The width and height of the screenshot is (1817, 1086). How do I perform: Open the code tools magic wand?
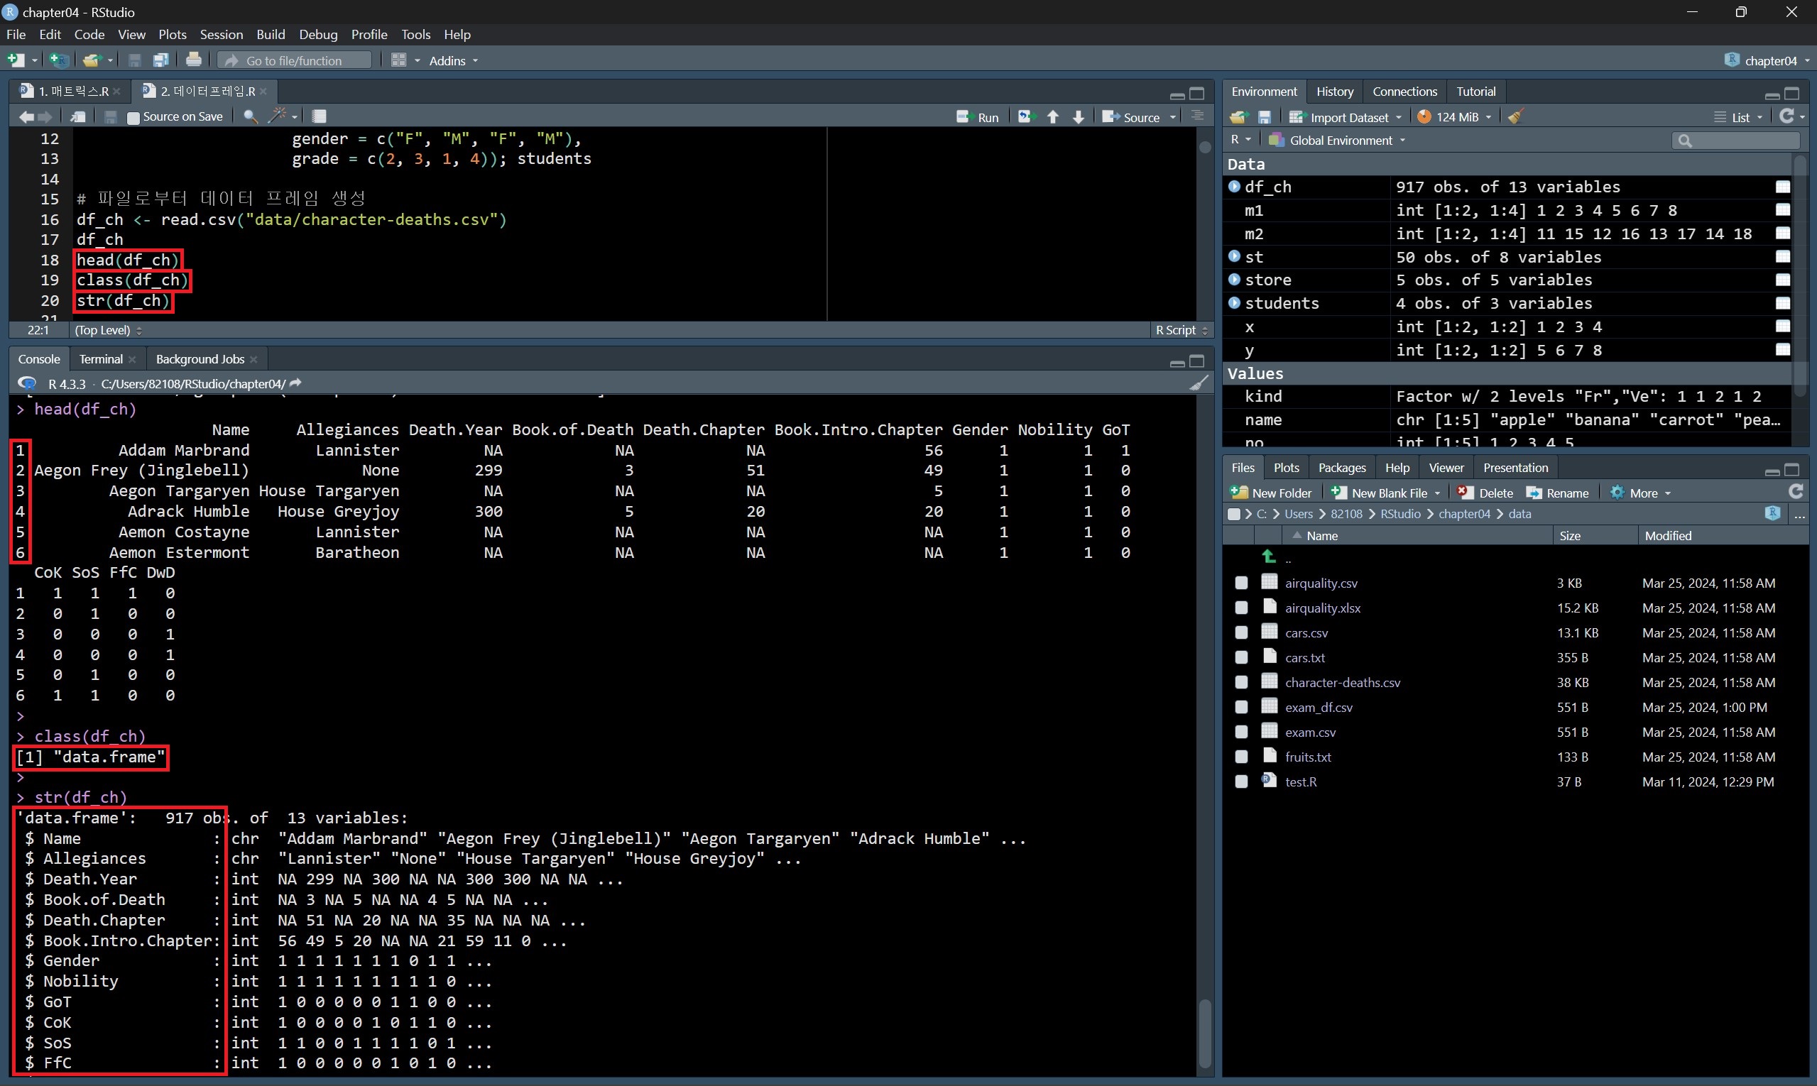(278, 116)
